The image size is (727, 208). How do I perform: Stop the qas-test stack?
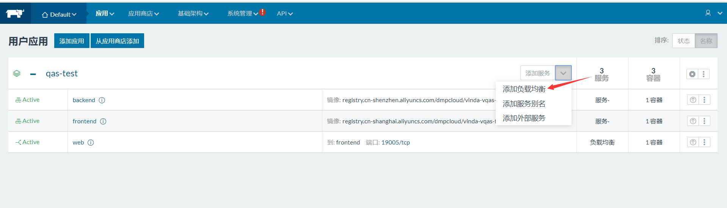692,74
